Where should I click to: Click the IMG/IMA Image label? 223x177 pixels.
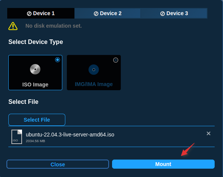pyautogui.click(x=94, y=84)
